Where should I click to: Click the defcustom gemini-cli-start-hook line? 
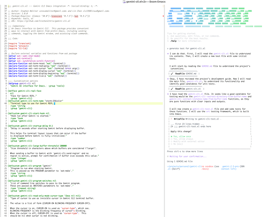pyautogui.click(x=29, y=114)
